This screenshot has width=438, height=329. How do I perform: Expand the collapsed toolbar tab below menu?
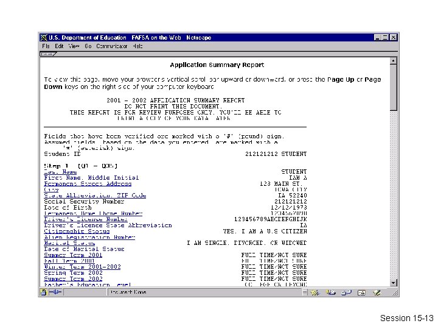pyautogui.click(x=48, y=54)
